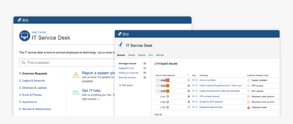Click the orange SLA clock on the IT-19 row
Screen dimensions: 293x124
pyautogui.click(x=167, y=91)
